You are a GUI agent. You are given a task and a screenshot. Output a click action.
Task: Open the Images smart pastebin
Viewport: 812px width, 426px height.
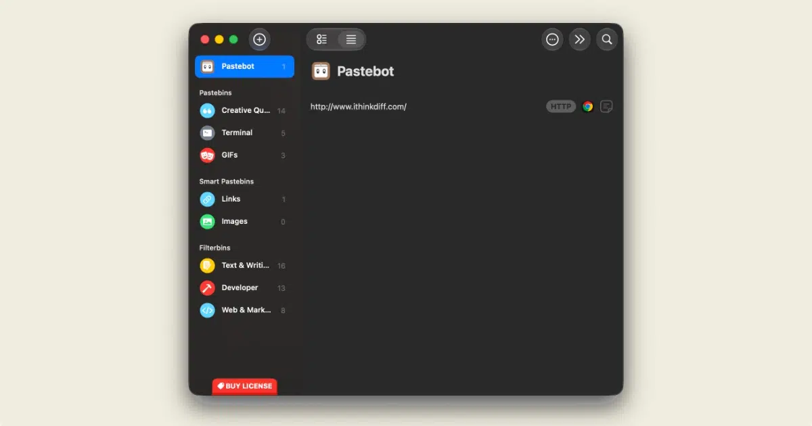pyautogui.click(x=244, y=221)
